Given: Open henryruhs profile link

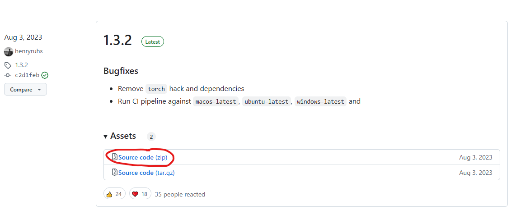Looking at the screenshot, I should 28,51.
